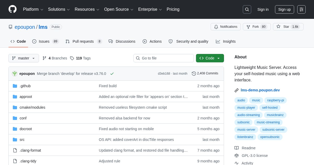The height and width of the screenshot is (165, 314).
Task: Expand the Platform menu
Action: pyautogui.click(x=33, y=9)
